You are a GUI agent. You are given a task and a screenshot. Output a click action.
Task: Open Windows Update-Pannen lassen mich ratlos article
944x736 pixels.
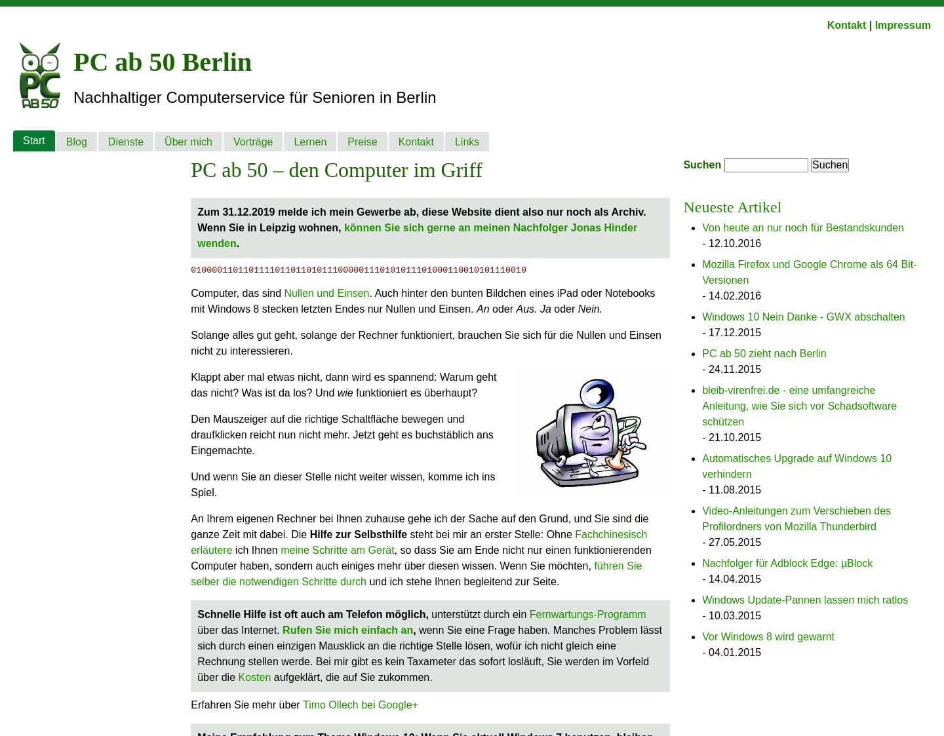(x=805, y=600)
